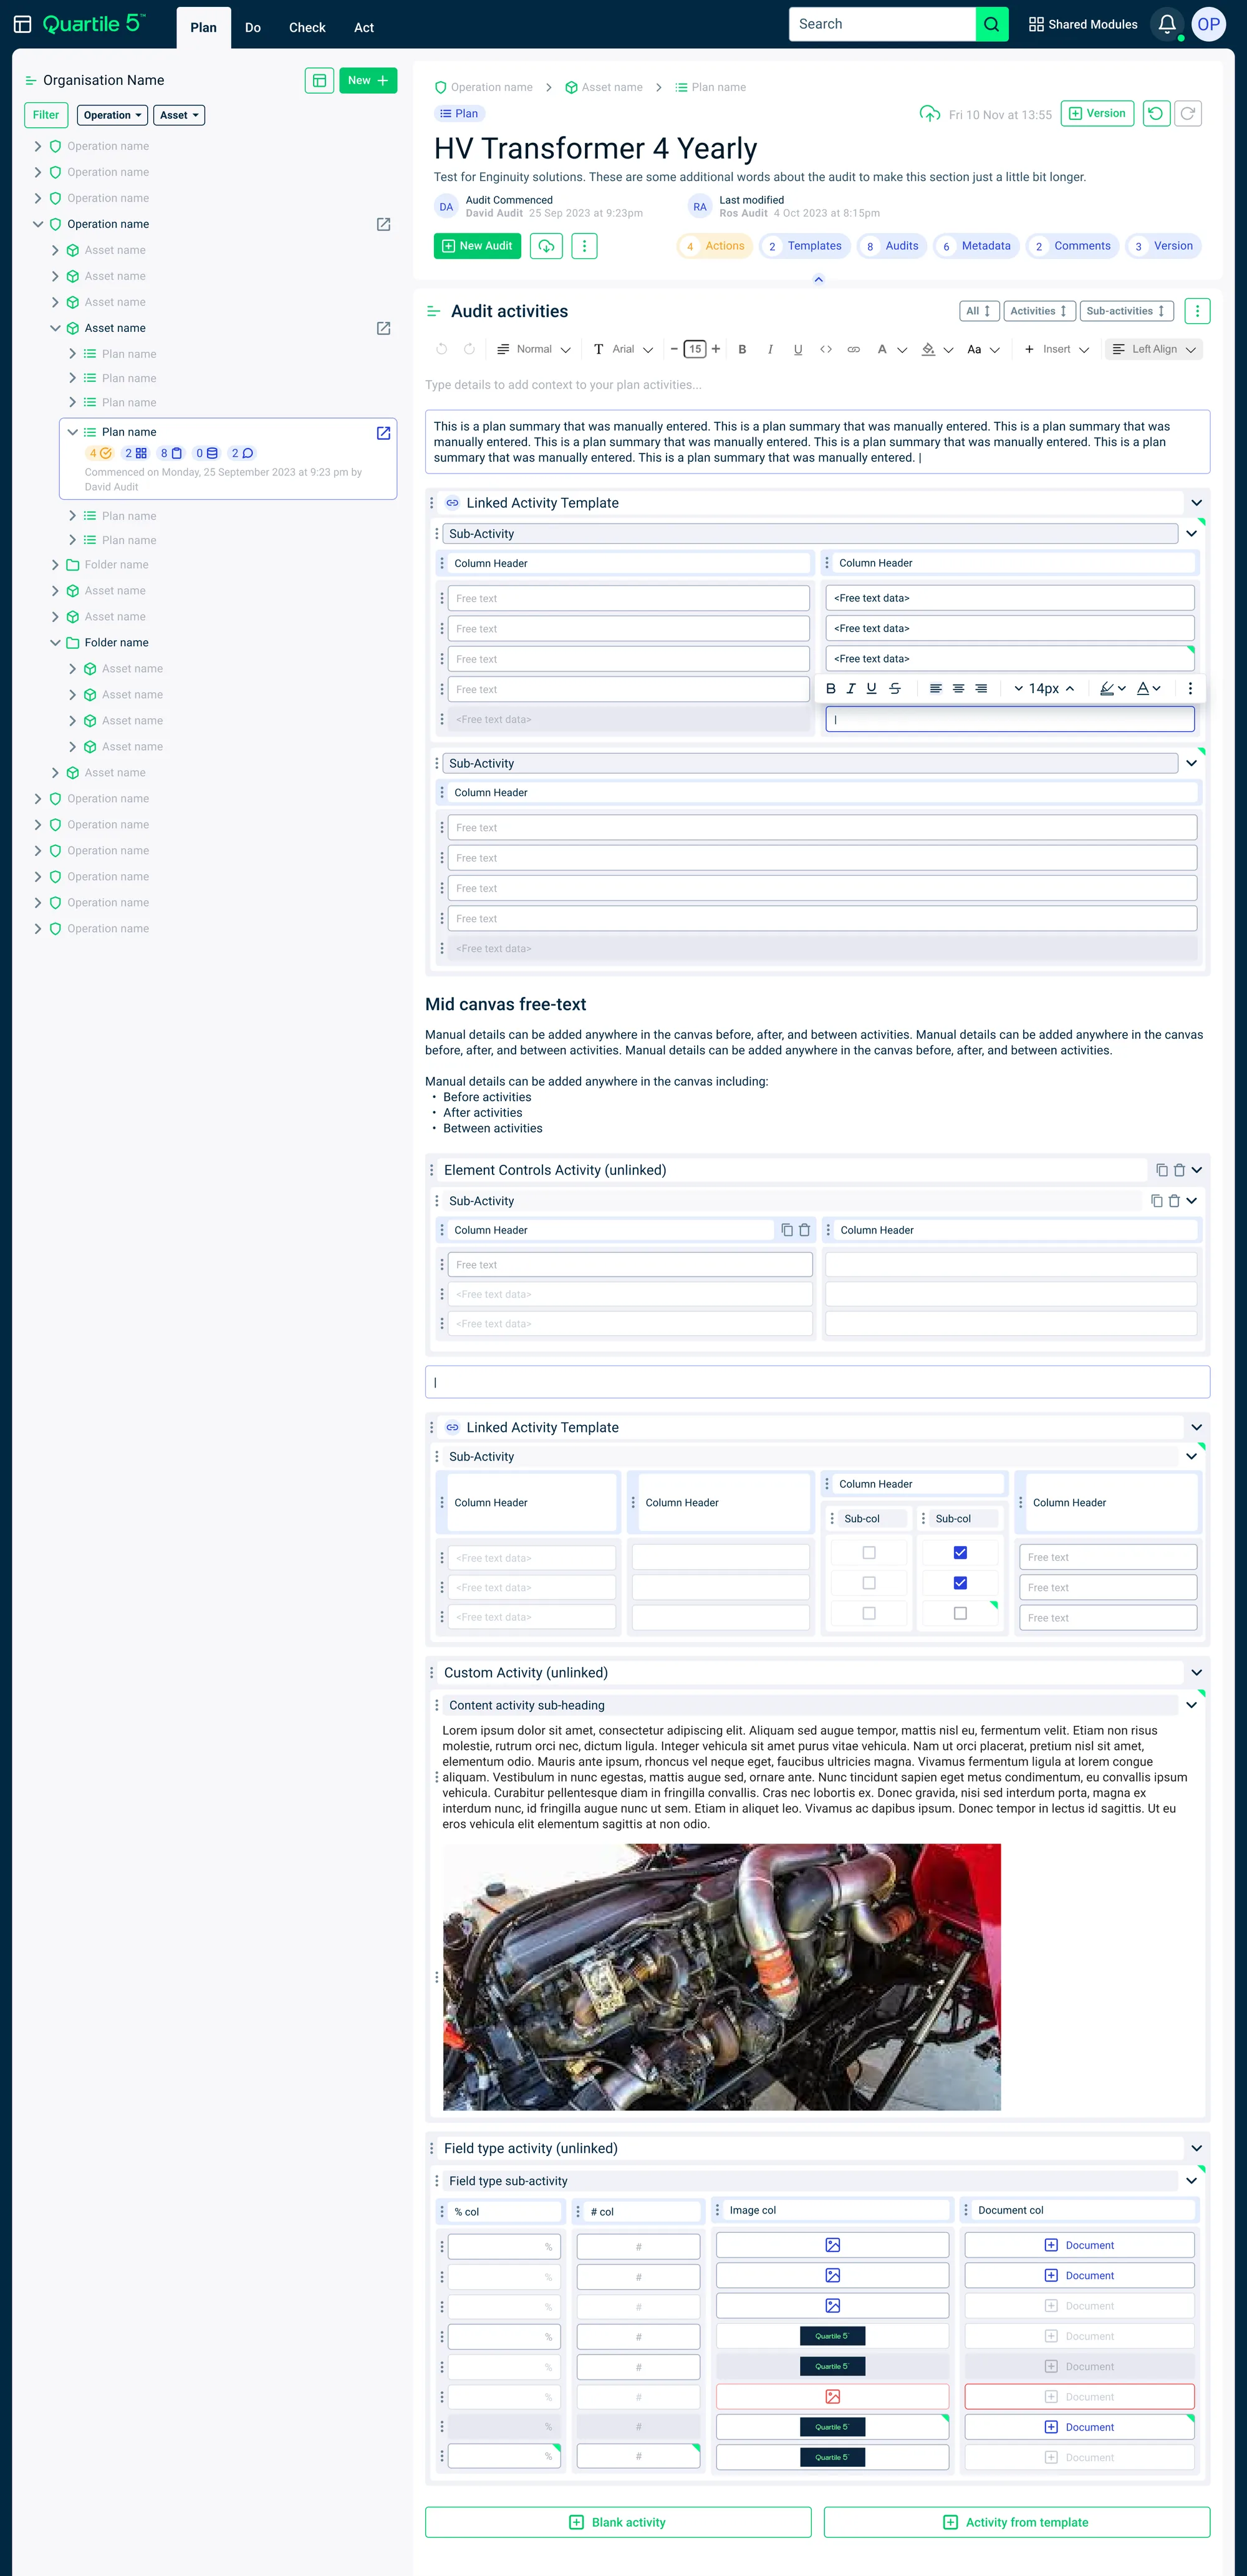Tick the bottom checkbox in first Sub-col
Screen dimensions: 1247x2576
click(x=869, y=1613)
